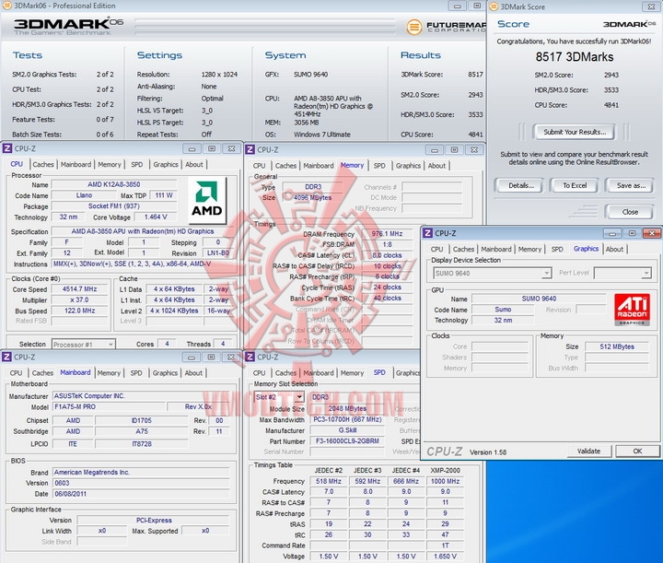Click the Z icon of Mainboard CPU-Z window
The width and height of the screenshot is (663, 563).
click(x=6, y=357)
